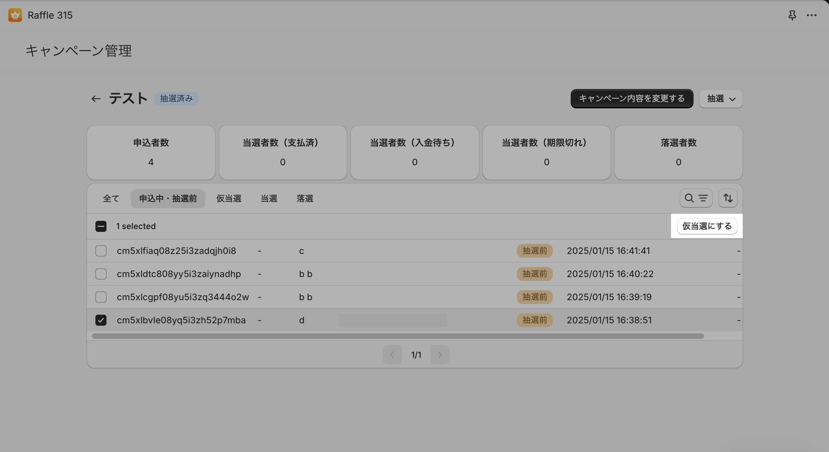Screen dimensions: 829x452
Task: Open the 落選 tab
Action: 305,199
